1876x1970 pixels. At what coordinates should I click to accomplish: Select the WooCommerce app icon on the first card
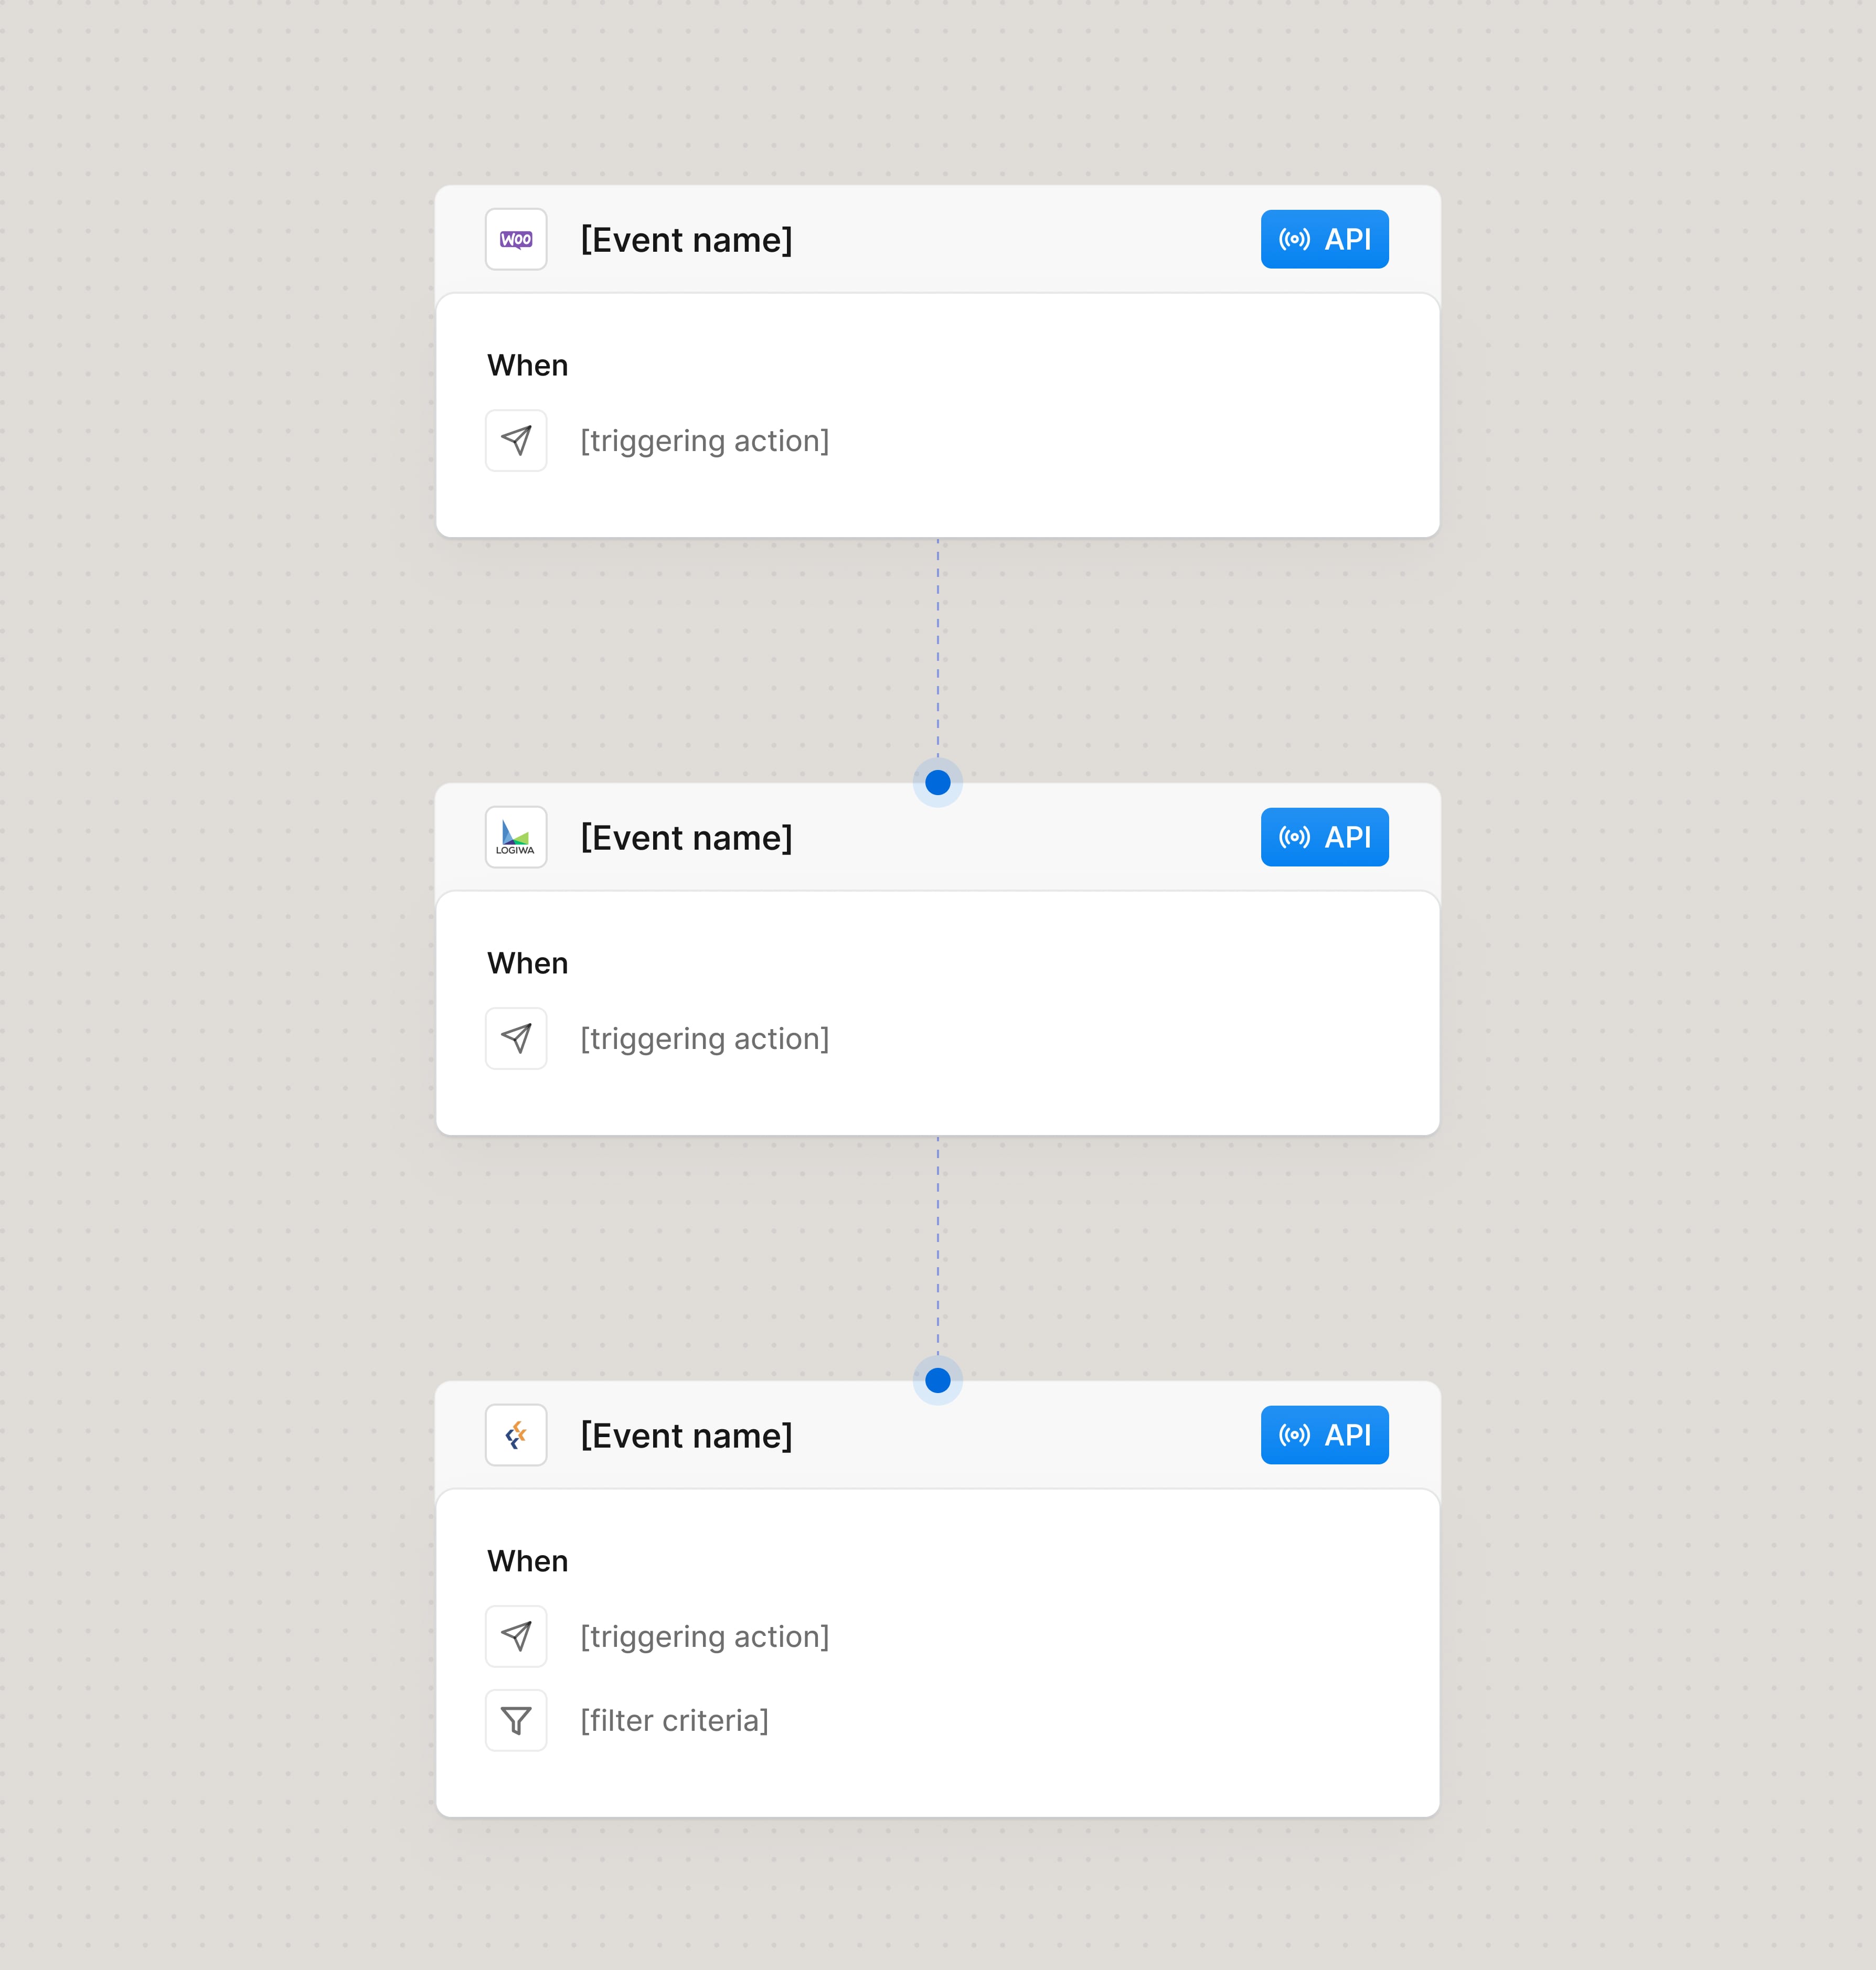(515, 239)
